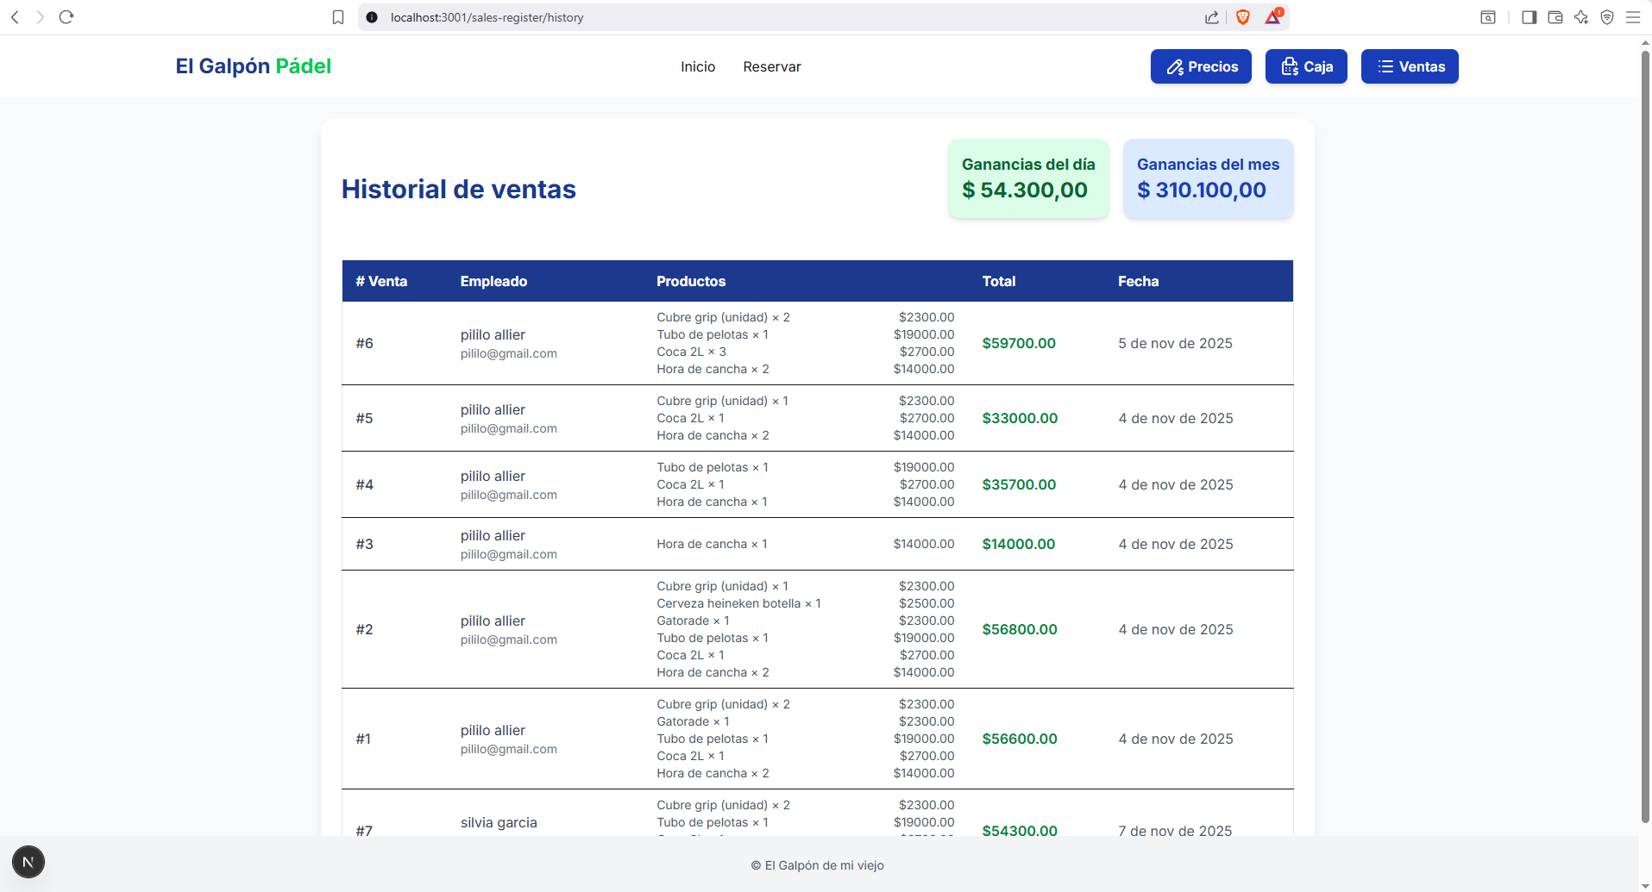
Task: Open the browser hamburger menu
Action: 1633,17
